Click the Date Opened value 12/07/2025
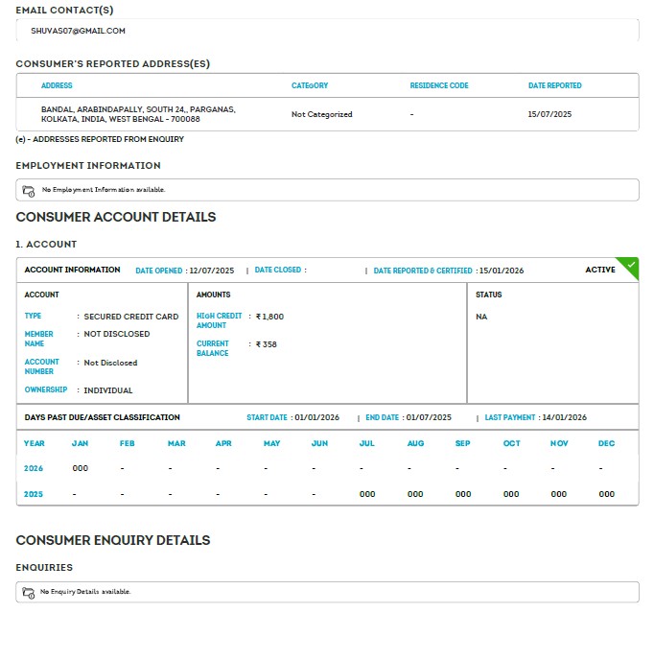 click(211, 271)
